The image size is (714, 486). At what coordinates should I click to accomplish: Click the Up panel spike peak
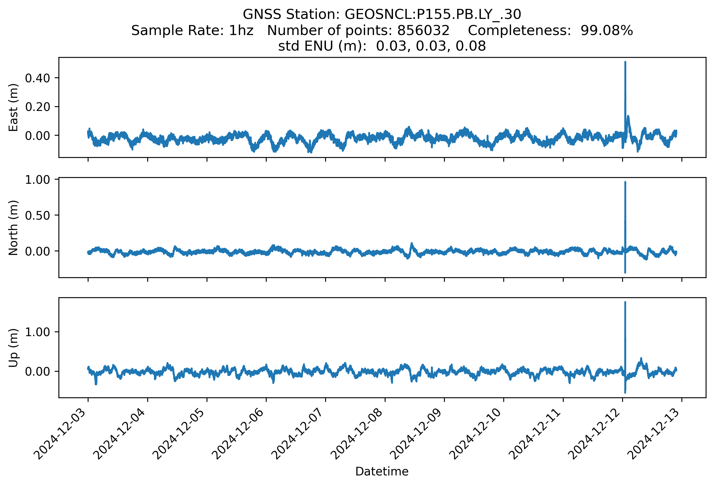(x=625, y=303)
